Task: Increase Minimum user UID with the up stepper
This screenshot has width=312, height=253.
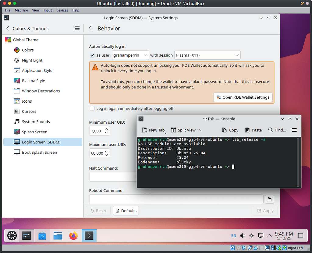Action: point(106,129)
